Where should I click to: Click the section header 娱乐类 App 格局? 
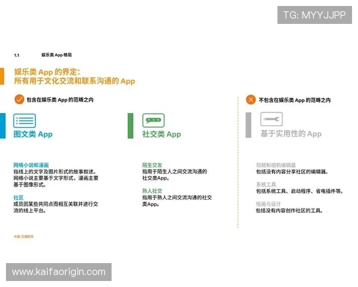(57, 54)
